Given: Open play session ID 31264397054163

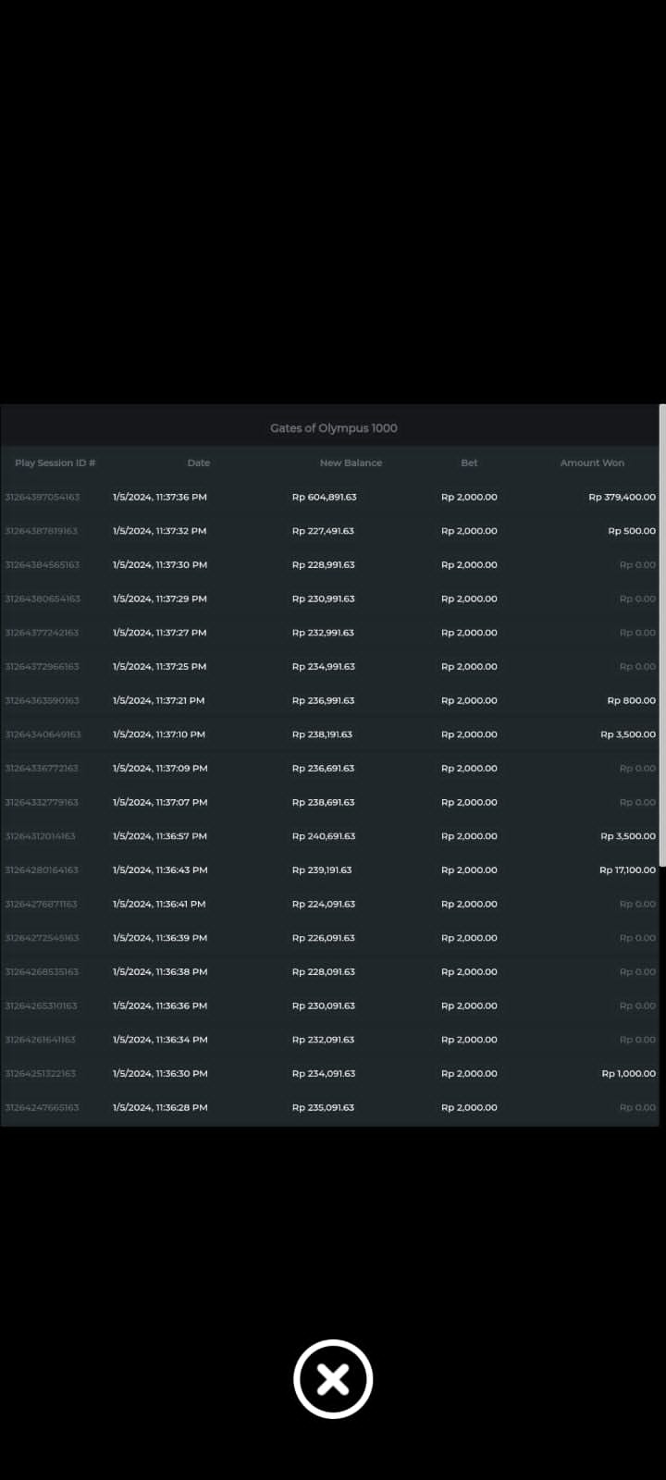Looking at the screenshot, I should pos(43,497).
